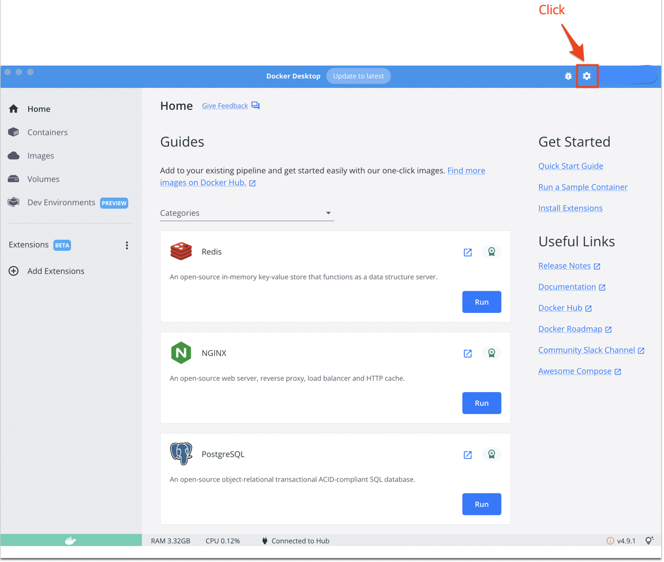The height and width of the screenshot is (562, 664).
Task: Open the Docker Roadmap link
Action: 571,330
